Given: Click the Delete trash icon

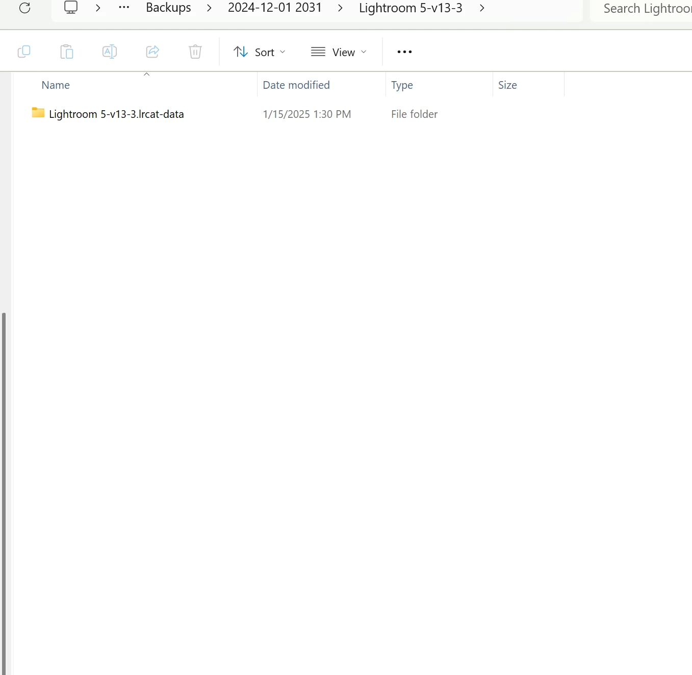Looking at the screenshot, I should tap(195, 52).
